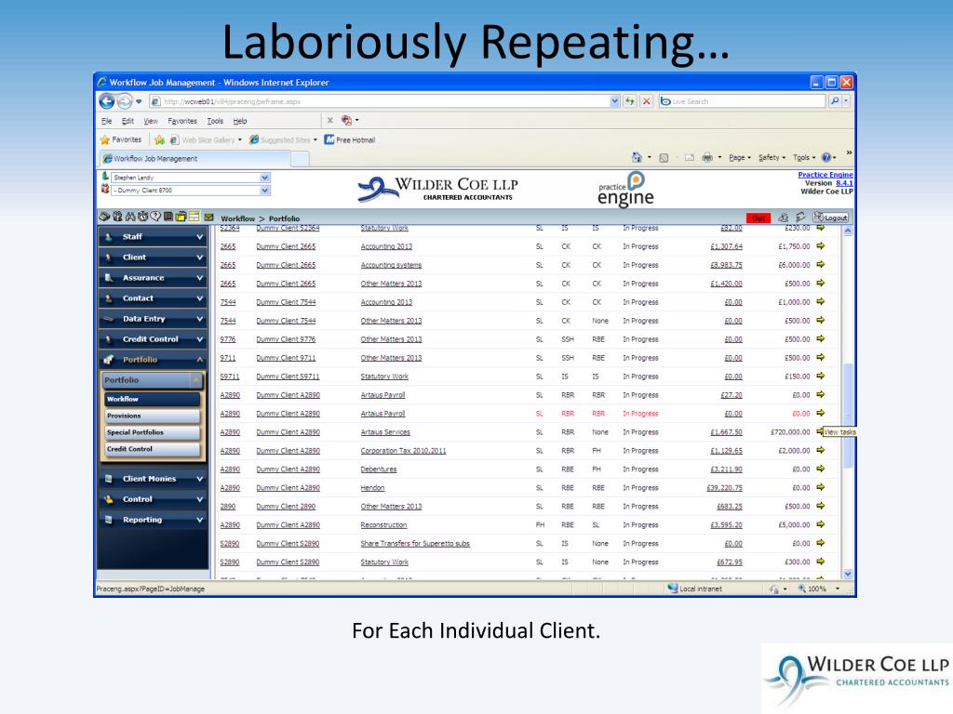Screen dimensions: 953x714
Task: Expand the Client Monies sidebar section
Action: click(x=153, y=479)
